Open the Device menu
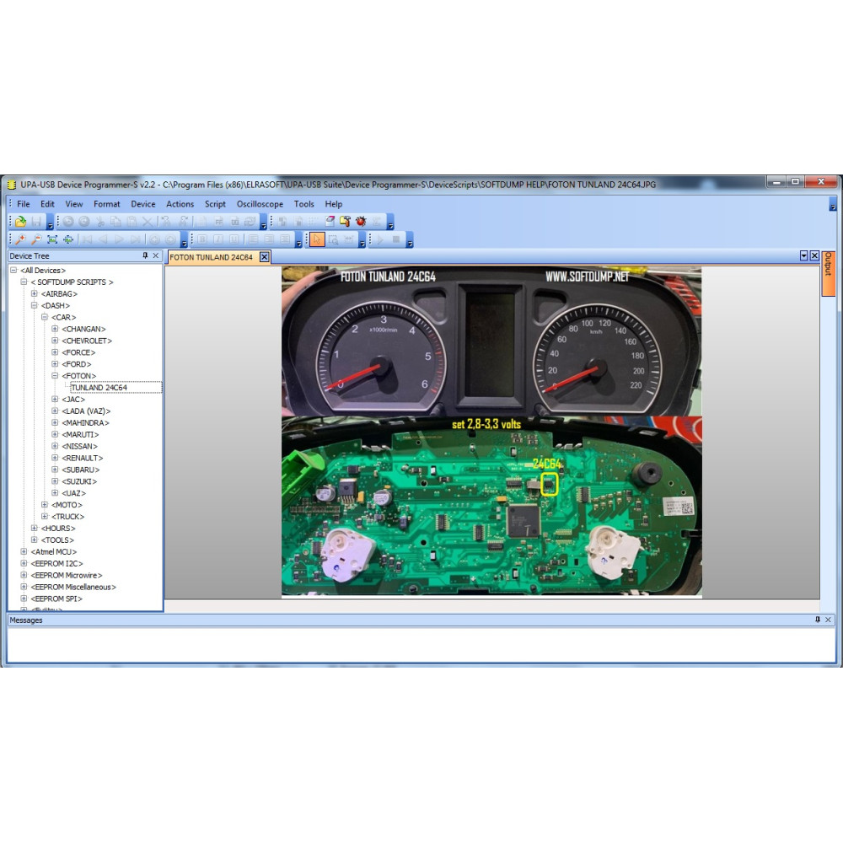 click(x=143, y=204)
